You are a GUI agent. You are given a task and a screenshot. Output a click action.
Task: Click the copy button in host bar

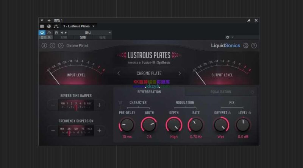pos(83,37)
